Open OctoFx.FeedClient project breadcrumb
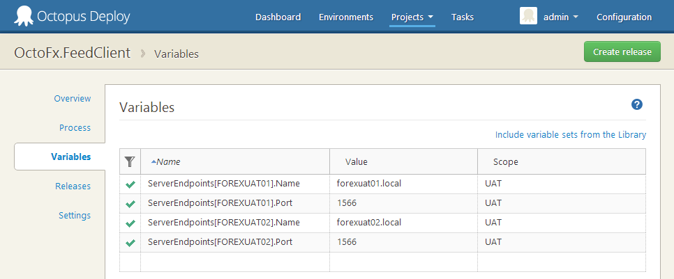Image resolution: width=674 pixels, height=279 pixels. pos(73,53)
